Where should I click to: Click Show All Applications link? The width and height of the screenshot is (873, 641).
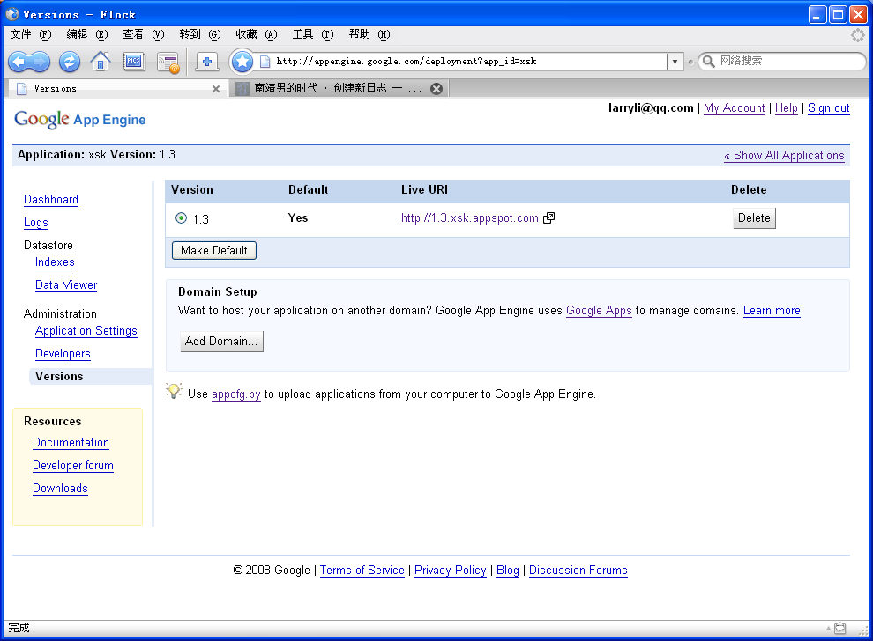tap(784, 156)
